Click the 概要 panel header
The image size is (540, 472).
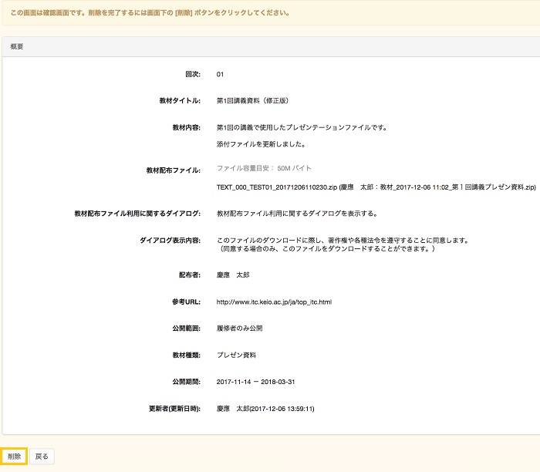[x=17, y=46]
